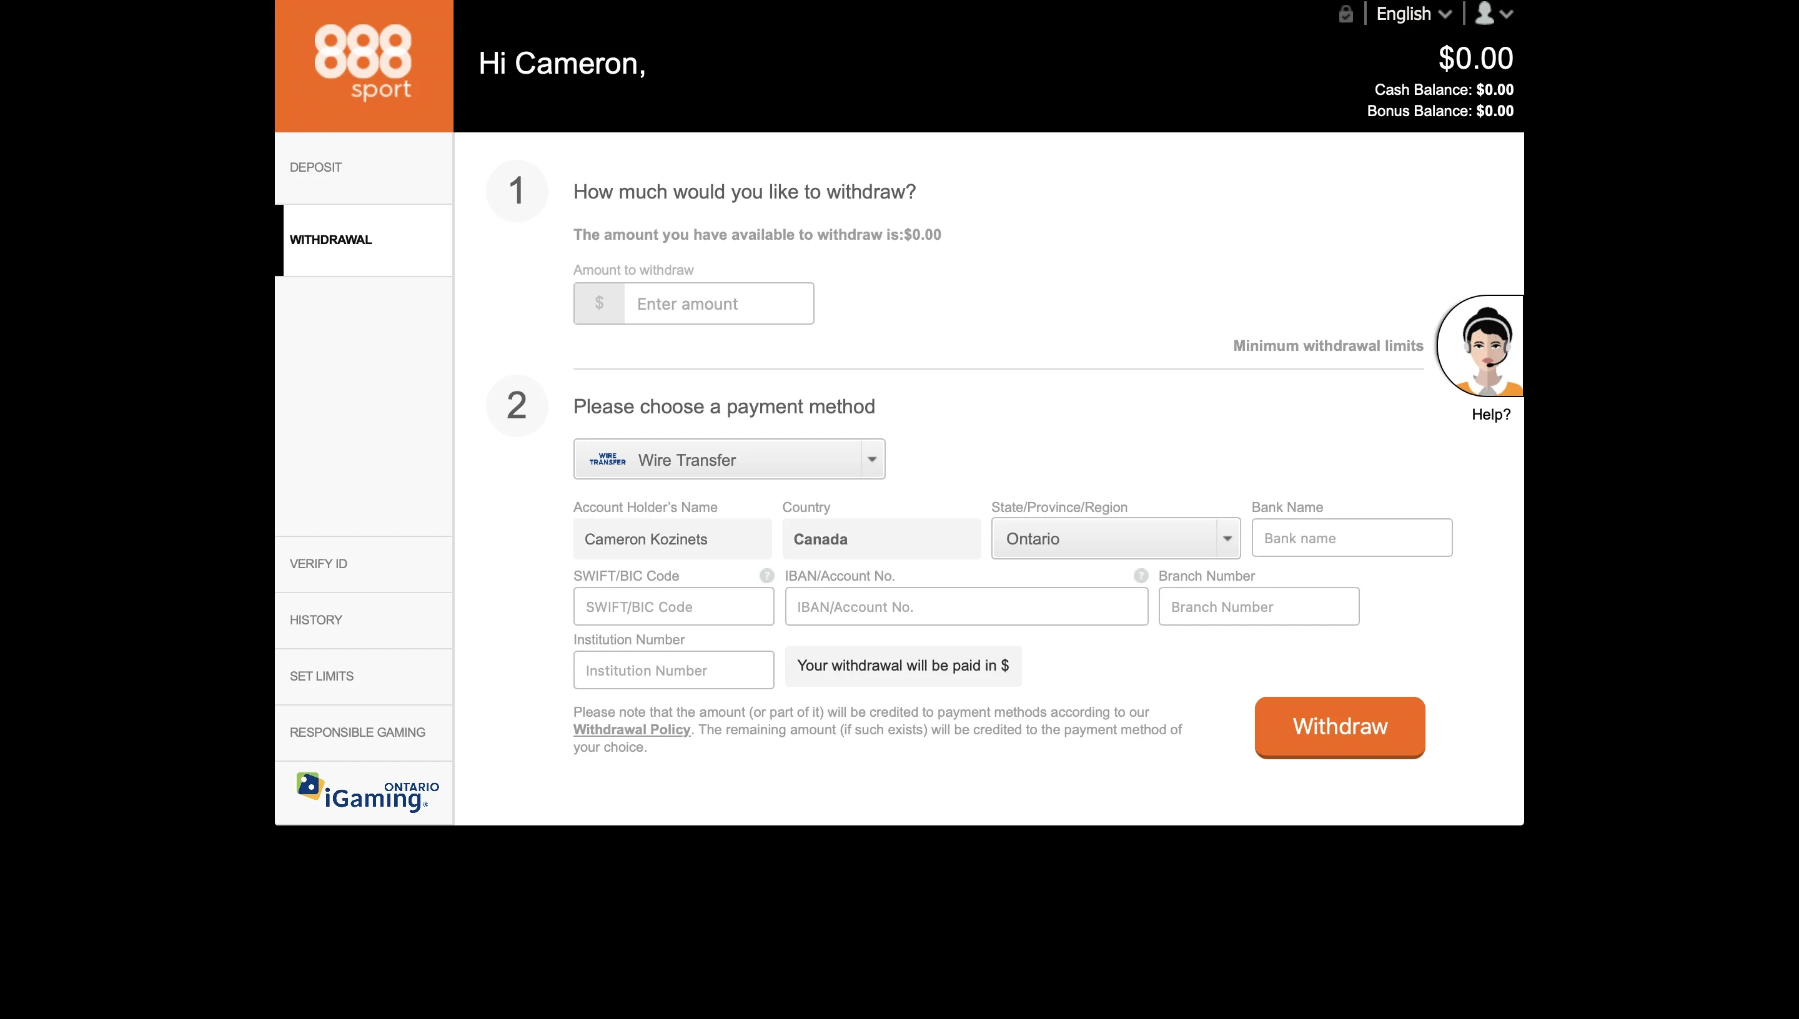Open the Withdrawal Policy link
1799x1019 pixels.
[632, 729]
